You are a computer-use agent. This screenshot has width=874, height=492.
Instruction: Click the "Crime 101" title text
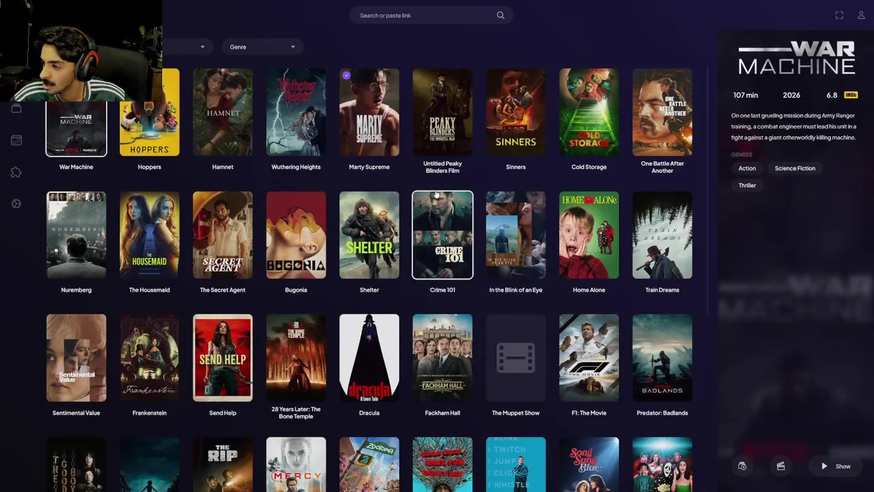click(442, 290)
